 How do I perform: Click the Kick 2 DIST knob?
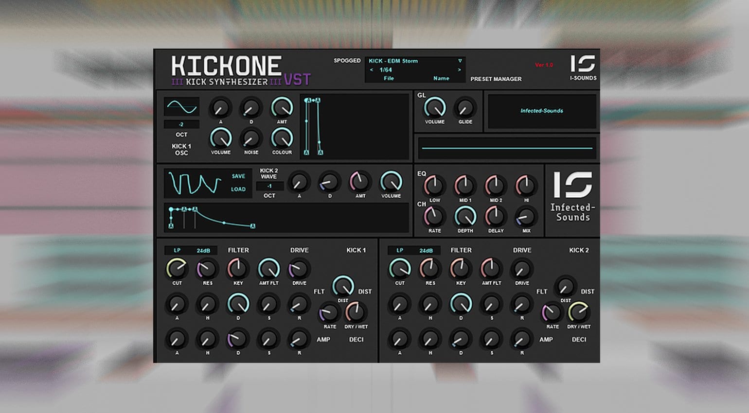tap(566, 287)
